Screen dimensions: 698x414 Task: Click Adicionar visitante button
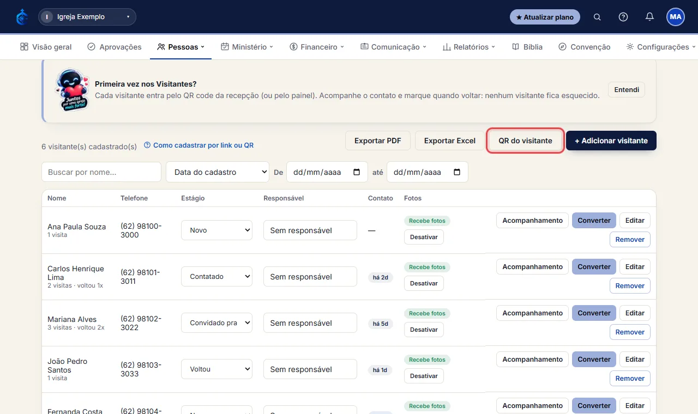click(x=611, y=141)
